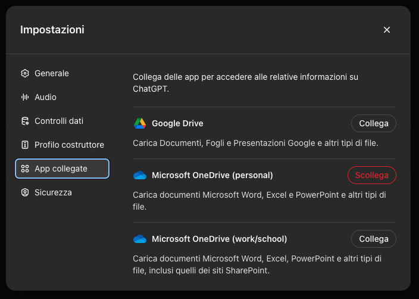Click the Profilo costruttore badge icon
This screenshot has height=299, width=419.
pyautogui.click(x=25, y=145)
